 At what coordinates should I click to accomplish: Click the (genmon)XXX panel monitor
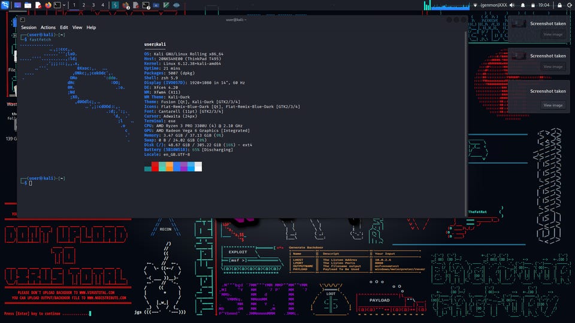point(494,5)
